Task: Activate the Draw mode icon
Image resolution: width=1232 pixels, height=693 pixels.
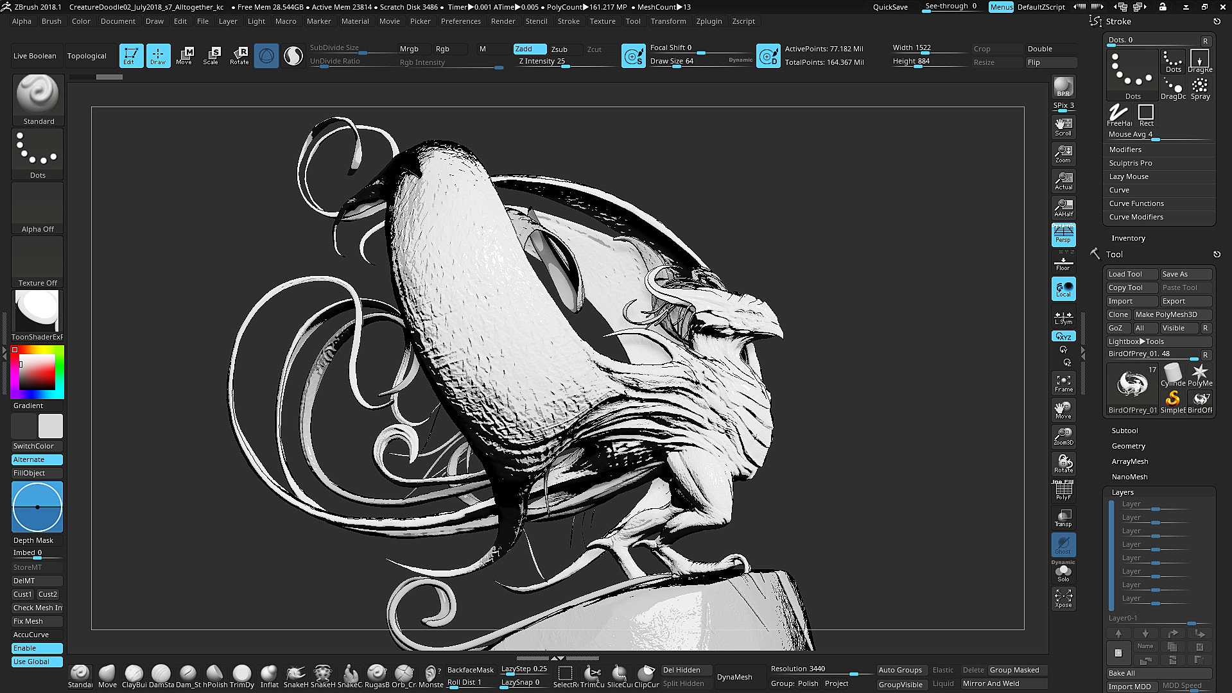Action: (x=158, y=56)
